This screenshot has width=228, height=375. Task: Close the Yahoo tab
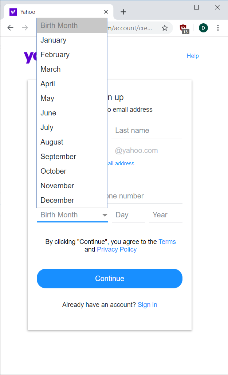pyautogui.click(x=106, y=12)
